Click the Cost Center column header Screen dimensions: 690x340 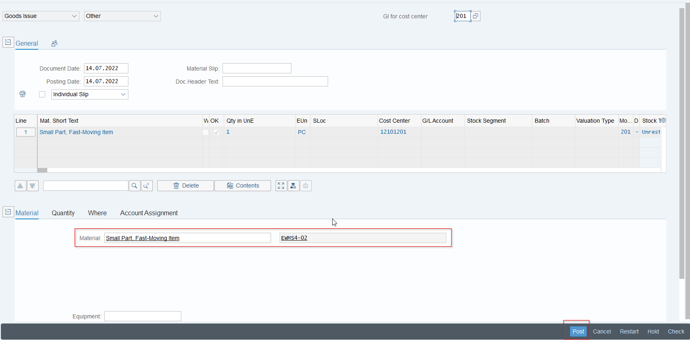click(399, 121)
